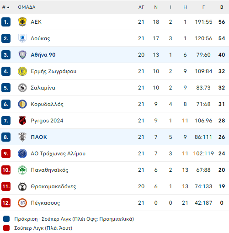Click the ΑΓ matches played header
Screen dimensions: 229x233
point(141,7)
